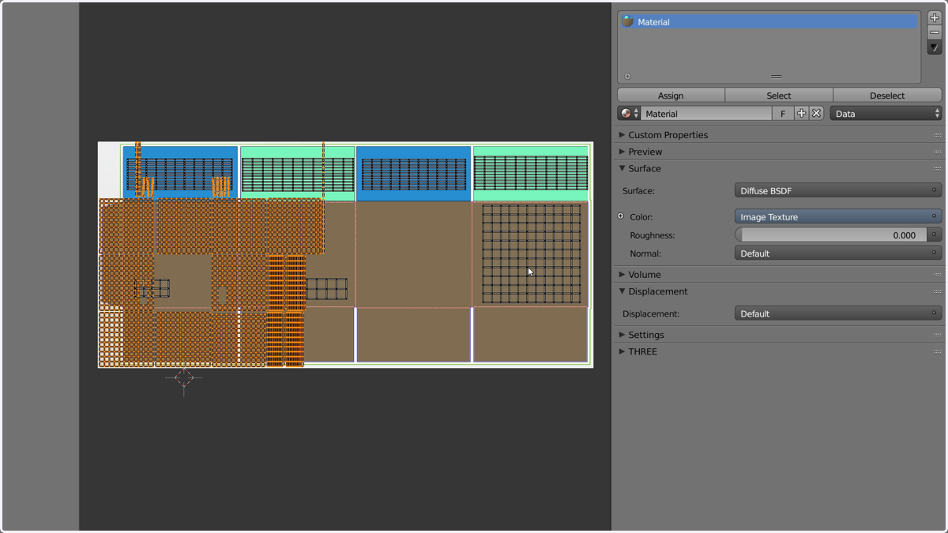Click the 'Color:' label

click(x=641, y=216)
